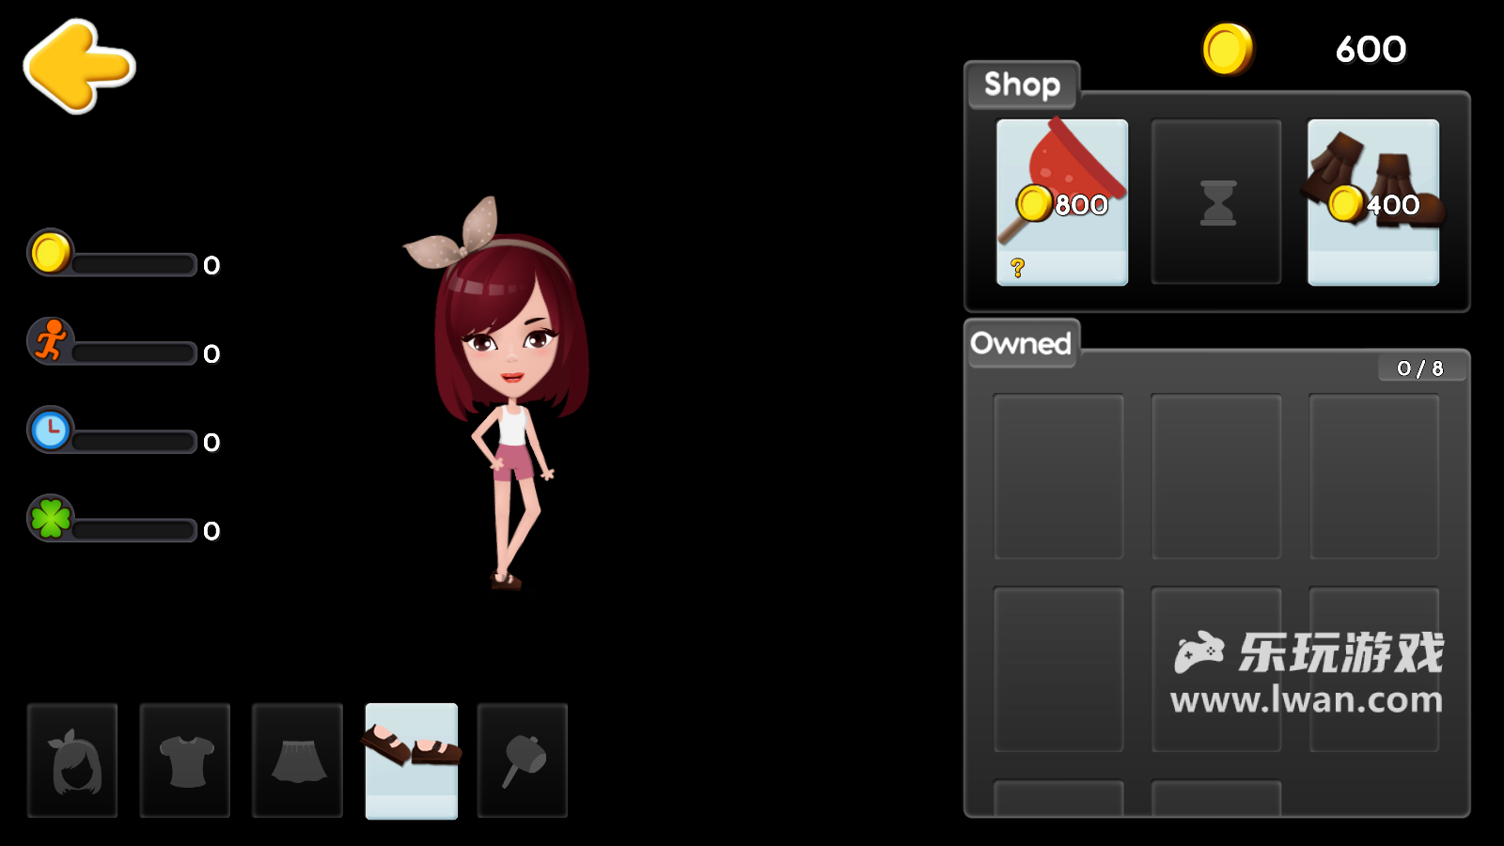Click the running speed stat icon

point(51,340)
